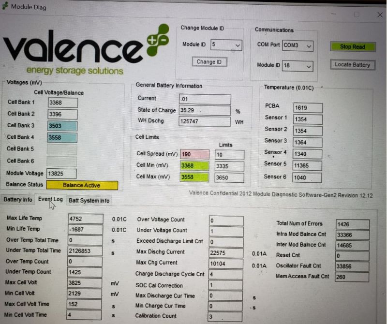Viewport: 387px width, 324px height.
Task: Click the yellow Balance Active status indicator
Action: [82, 185]
